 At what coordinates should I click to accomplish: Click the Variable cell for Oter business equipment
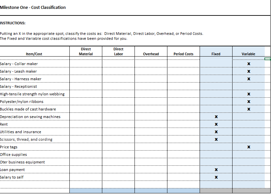click(x=249, y=162)
